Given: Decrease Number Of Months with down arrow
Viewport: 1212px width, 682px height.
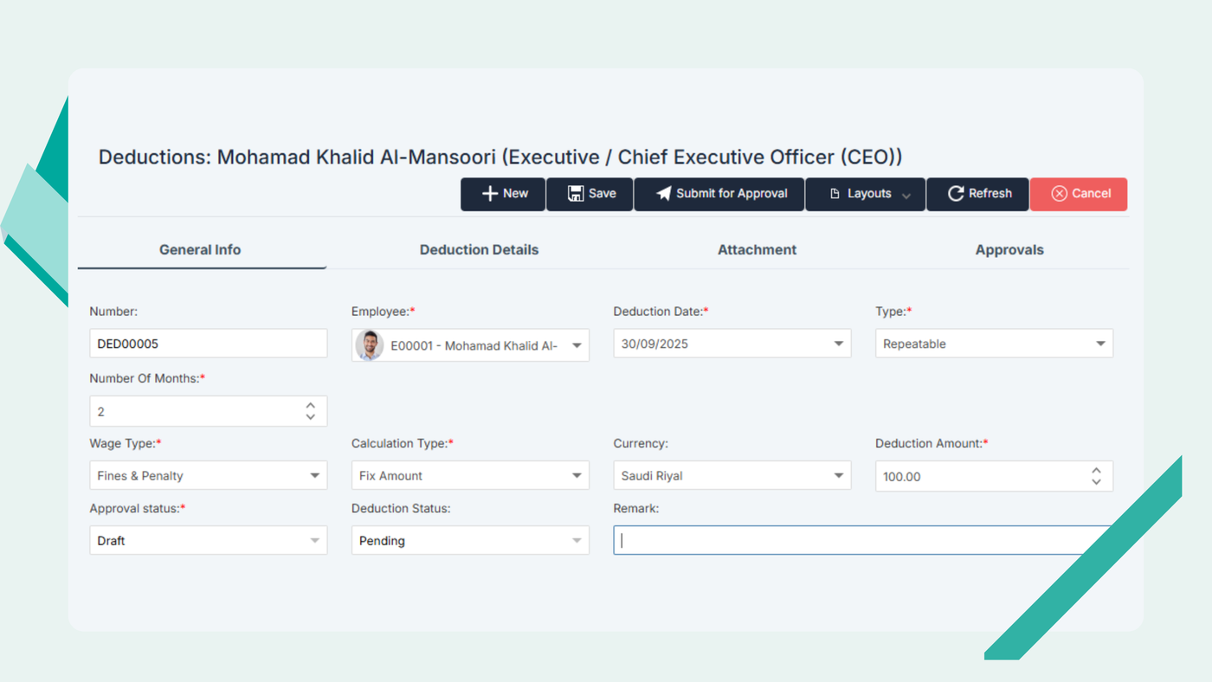Looking at the screenshot, I should click(x=311, y=417).
